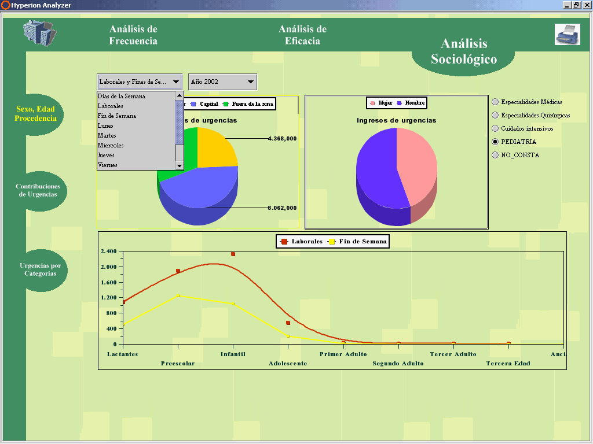Click the dropdown list scroll down arrow
Viewport: 593px width, 444px height.
(x=179, y=165)
